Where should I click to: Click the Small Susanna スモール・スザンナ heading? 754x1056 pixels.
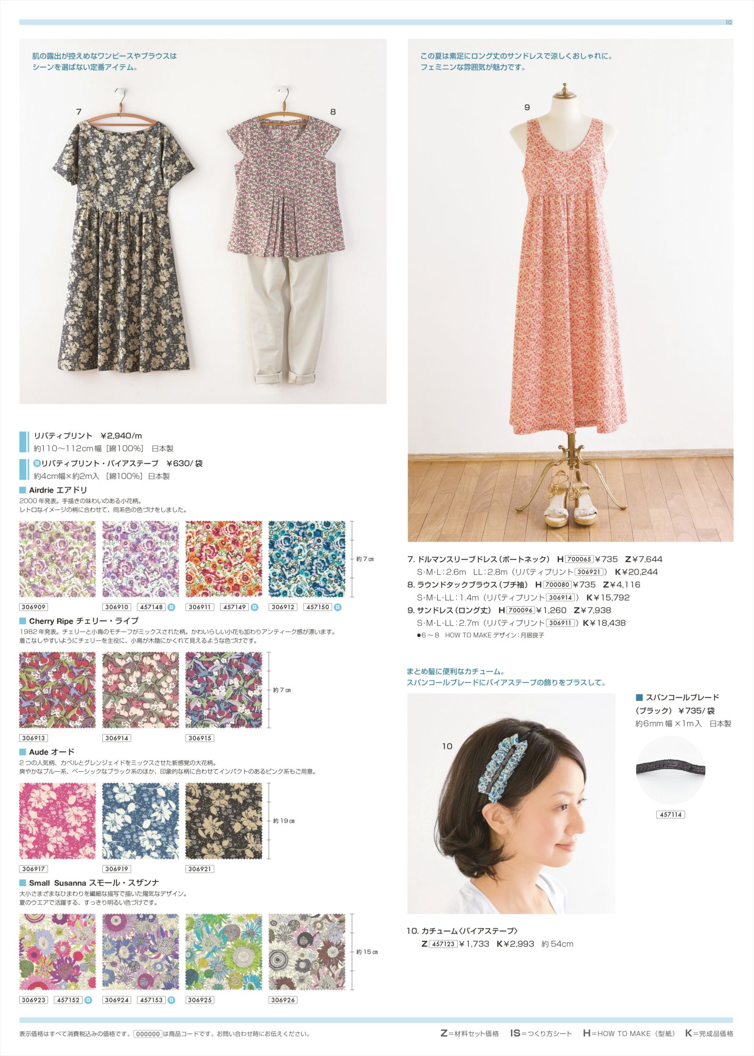pos(94,883)
